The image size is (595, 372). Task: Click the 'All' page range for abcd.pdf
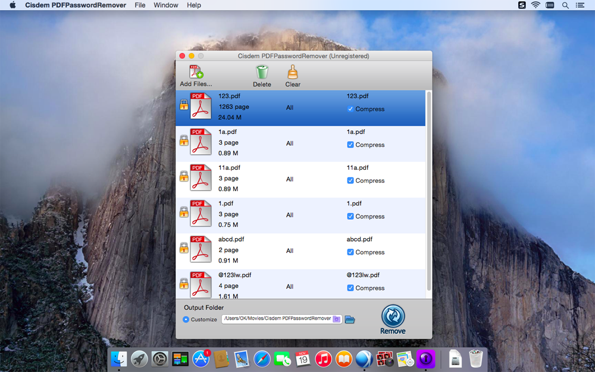pyautogui.click(x=290, y=251)
